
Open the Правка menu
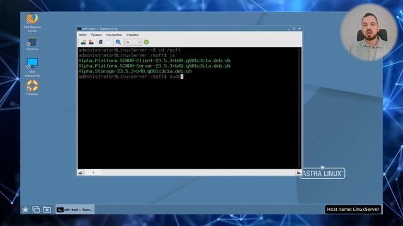pyautogui.click(x=96, y=35)
